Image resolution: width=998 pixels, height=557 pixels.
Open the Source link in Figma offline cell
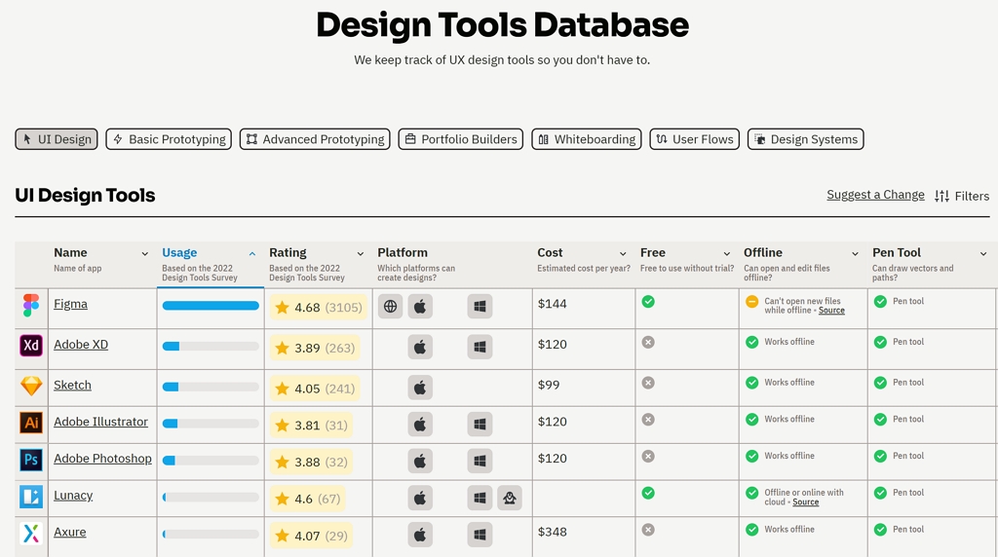831,311
